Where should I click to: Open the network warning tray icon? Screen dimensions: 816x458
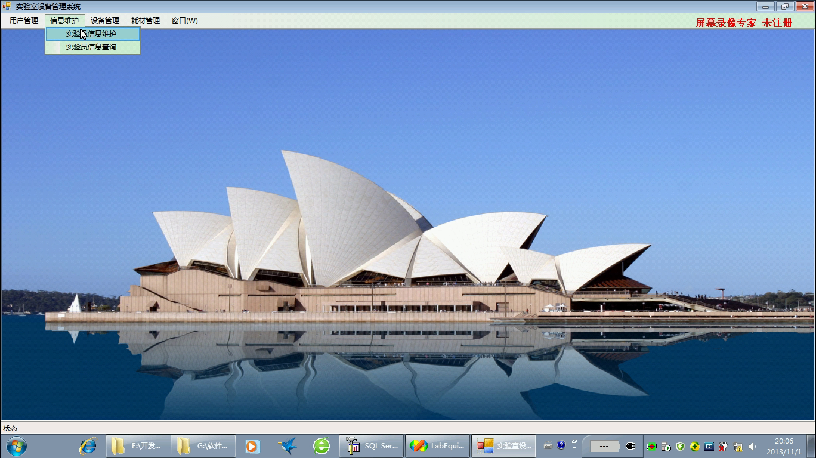coord(738,446)
